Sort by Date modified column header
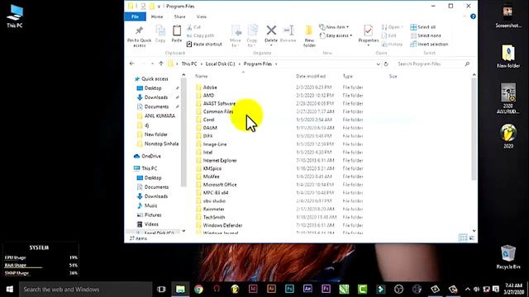529x297 pixels. (x=311, y=76)
